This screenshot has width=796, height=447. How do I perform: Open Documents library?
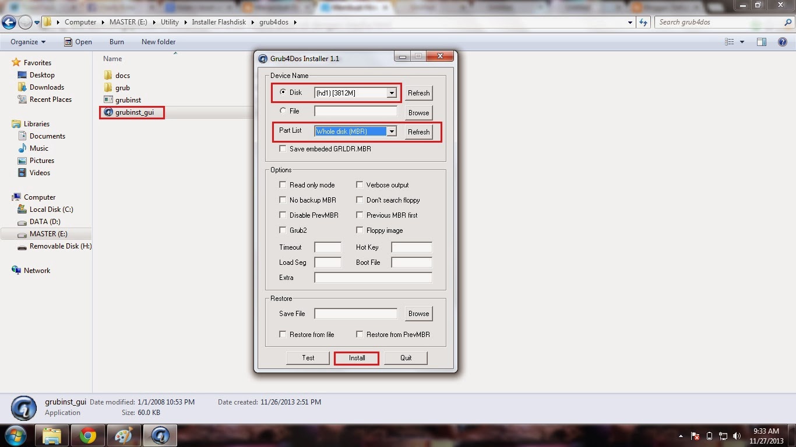[x=47, y=136]
